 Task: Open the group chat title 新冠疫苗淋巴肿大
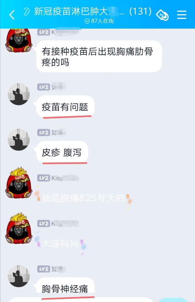[x=71, y=12]
